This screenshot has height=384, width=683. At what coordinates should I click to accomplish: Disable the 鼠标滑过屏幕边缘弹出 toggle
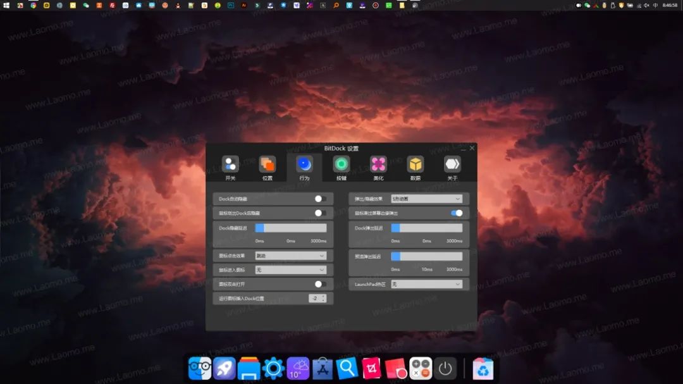[x=457, y=213]
